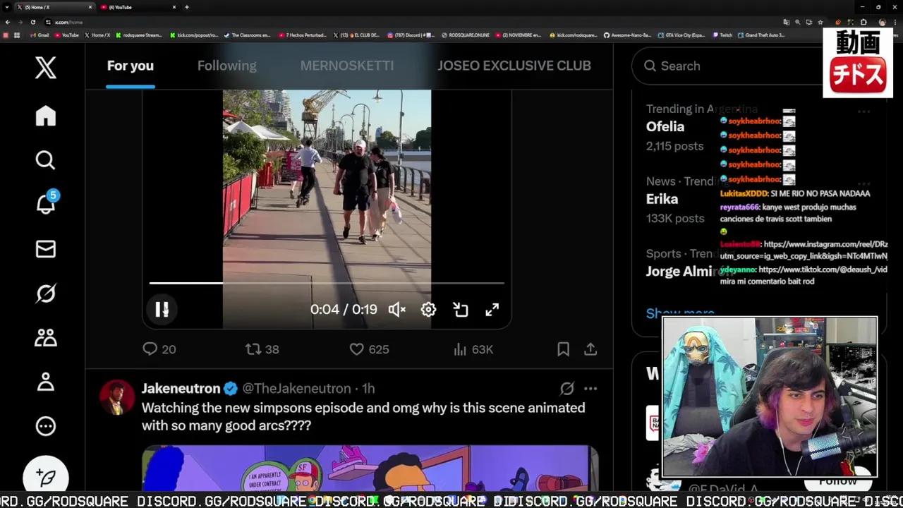
Task: Open Communities people icon
Action: [46, 338]
